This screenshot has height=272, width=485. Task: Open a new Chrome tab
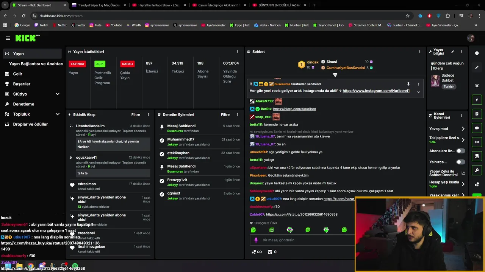(314, 5)
